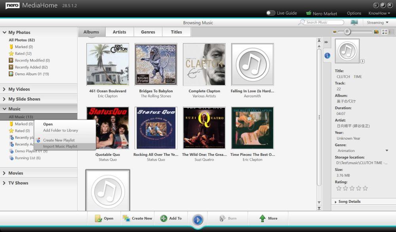Click the Rated star icon under My Photos
The height and width of the screenshot is (232, 396).
pos(11,53)
